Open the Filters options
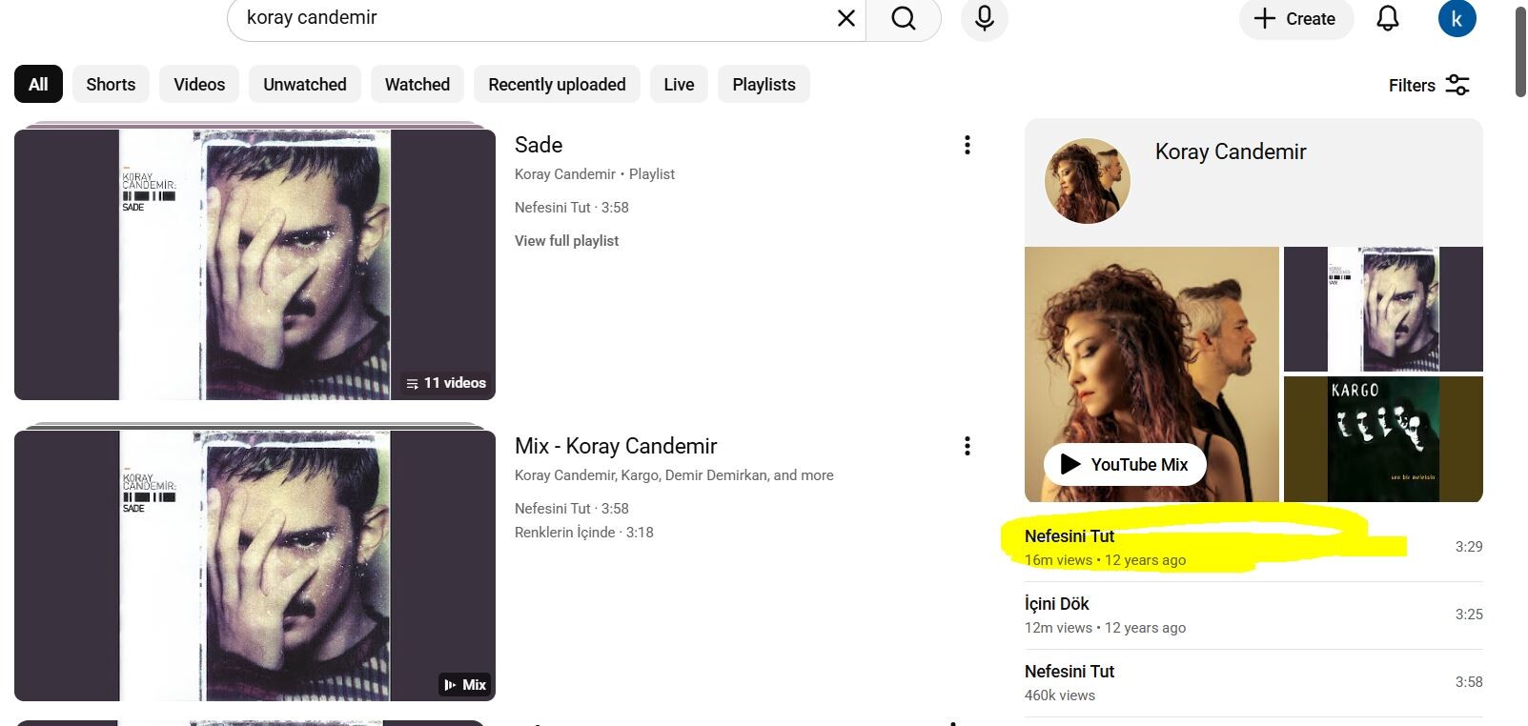 pyautogui.click(x=1428, y=85)
